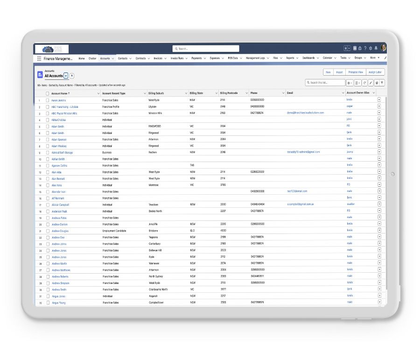
Task: Select the Admiral Self-Storage checkbox
Action: (48, 153)
